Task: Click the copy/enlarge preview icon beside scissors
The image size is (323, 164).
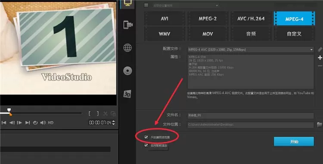Action: (113, 114)
